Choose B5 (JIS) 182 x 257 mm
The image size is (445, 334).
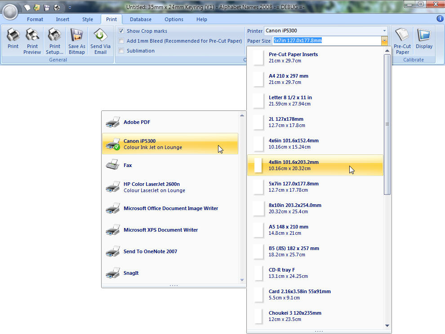coord(315,251)
